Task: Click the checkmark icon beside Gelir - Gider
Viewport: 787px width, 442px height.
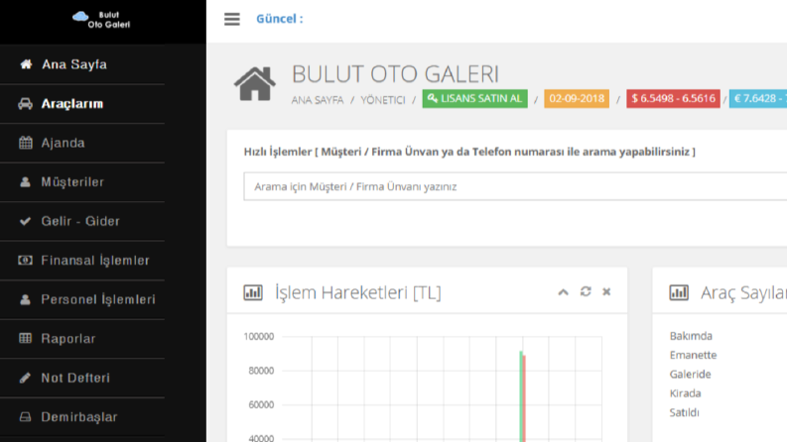Action: [25, 221]
